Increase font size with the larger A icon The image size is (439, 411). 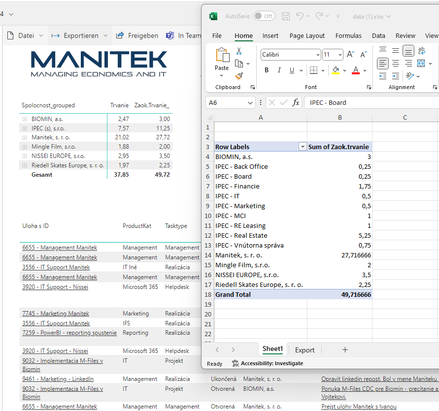click(350, 54)
